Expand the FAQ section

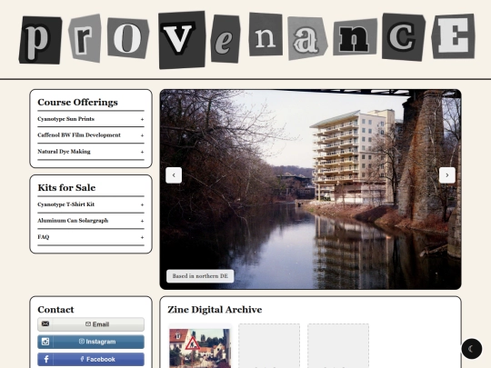(x=91, y=237)
